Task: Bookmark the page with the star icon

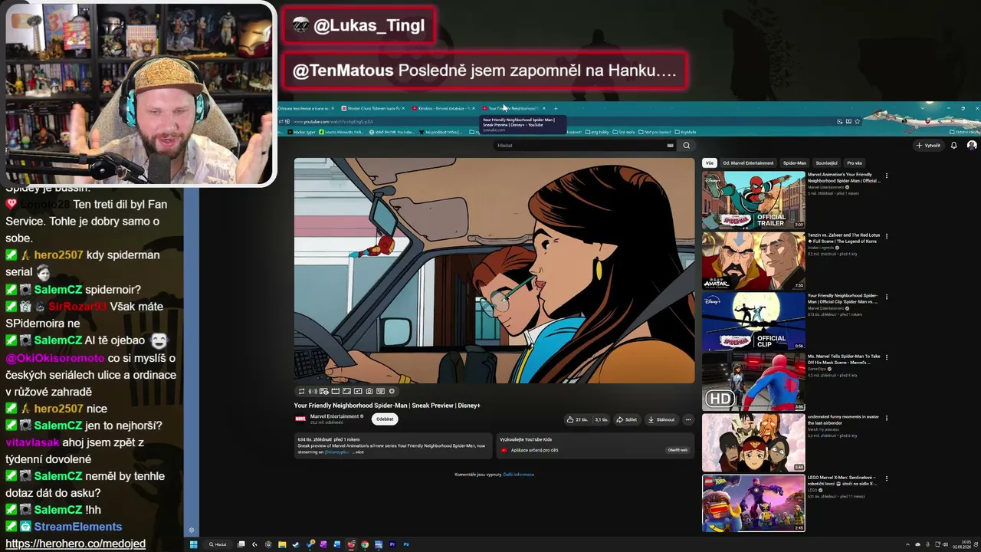Action: (857, 121)
